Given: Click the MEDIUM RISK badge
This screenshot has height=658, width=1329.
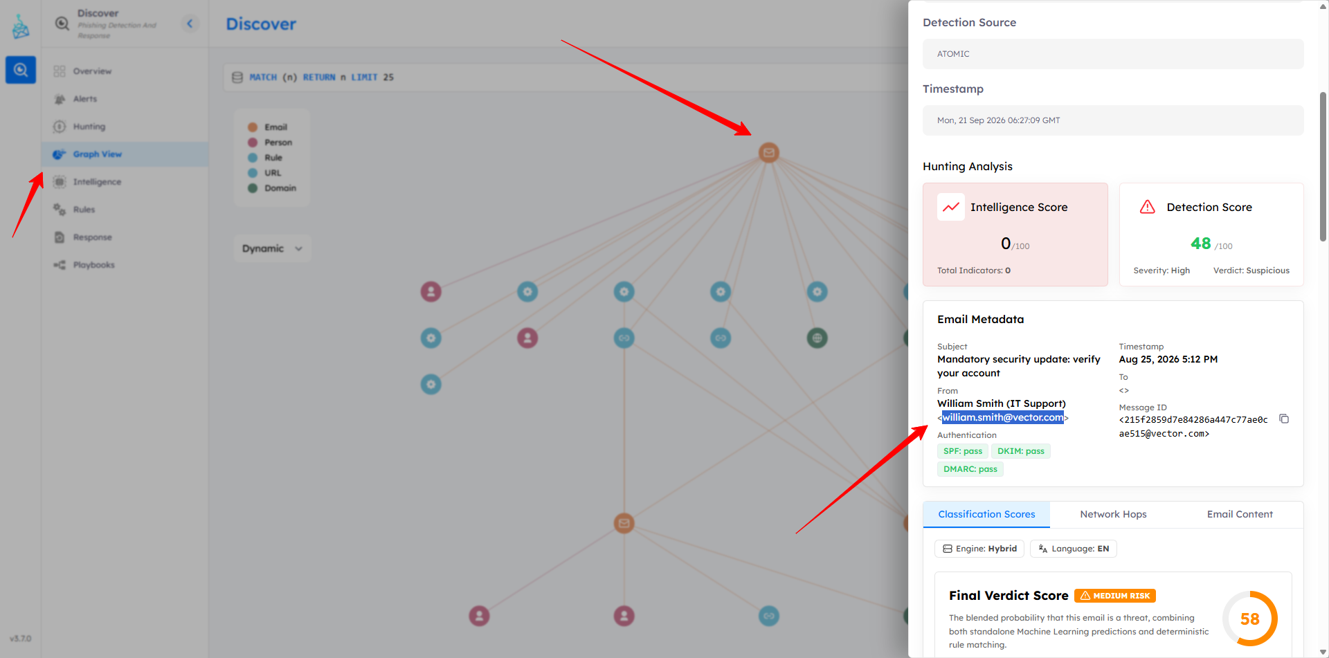Looking at the screenshot, I should click(1115, 596).
